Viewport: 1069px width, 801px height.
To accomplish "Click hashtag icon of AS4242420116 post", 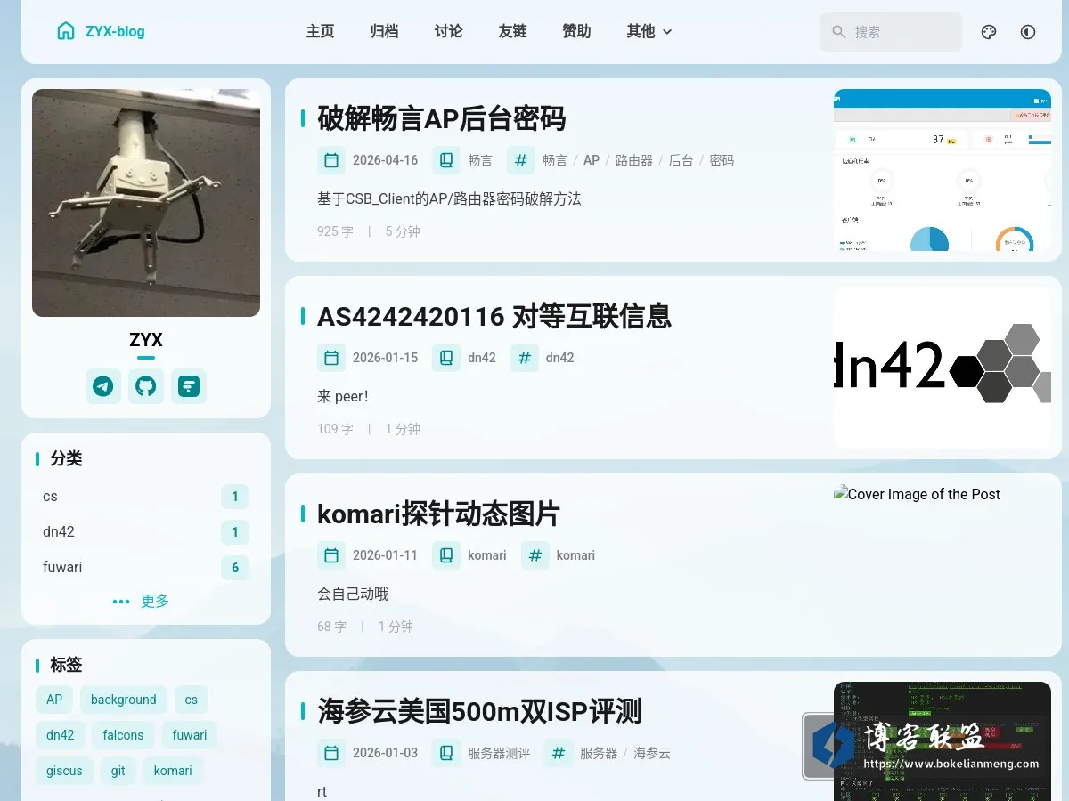I will (x=525, y=358).
